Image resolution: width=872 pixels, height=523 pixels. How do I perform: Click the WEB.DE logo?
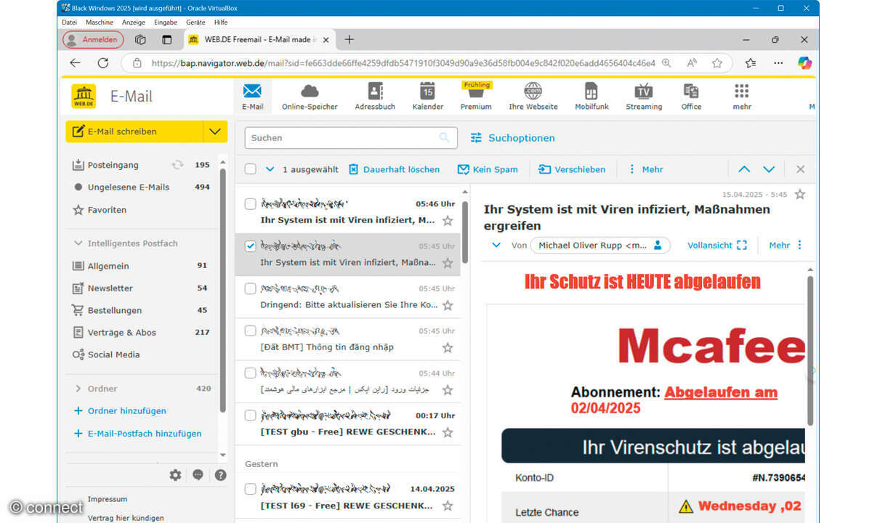[x=84, y=97]
